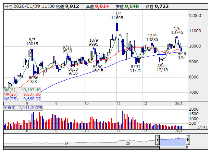Viewport: 212px width, 153px height.
Task: Click year 25 on overview timeline
Action: click(128, 143)
